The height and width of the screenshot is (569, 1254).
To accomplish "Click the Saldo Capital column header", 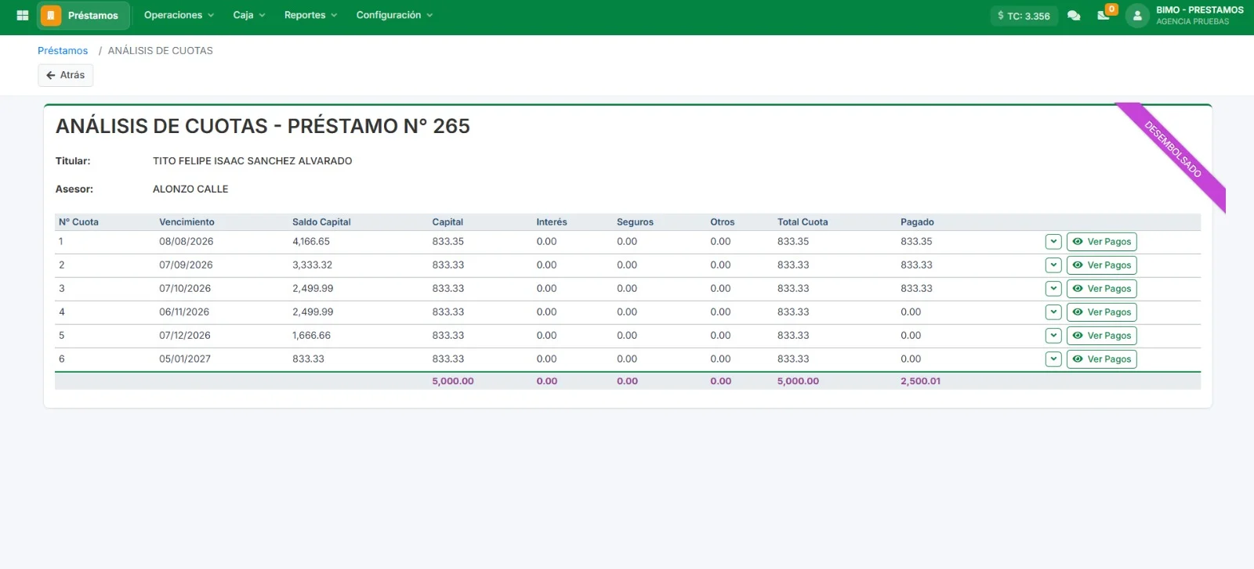I will (321, 222).
